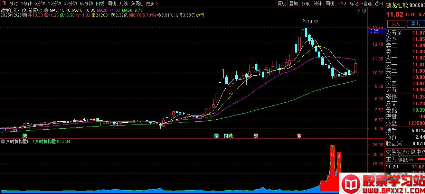This screenshot has width=425, height=194.
Task: Click the 减 event marker on timeline
Action: [x=24, y=135]
